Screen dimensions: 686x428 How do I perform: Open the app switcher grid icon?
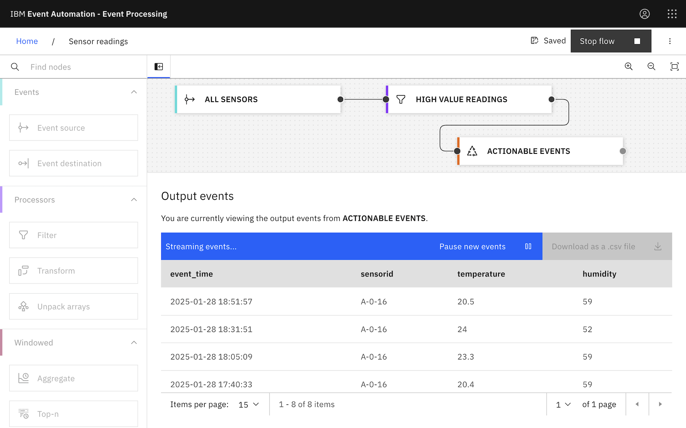(672, 14)
